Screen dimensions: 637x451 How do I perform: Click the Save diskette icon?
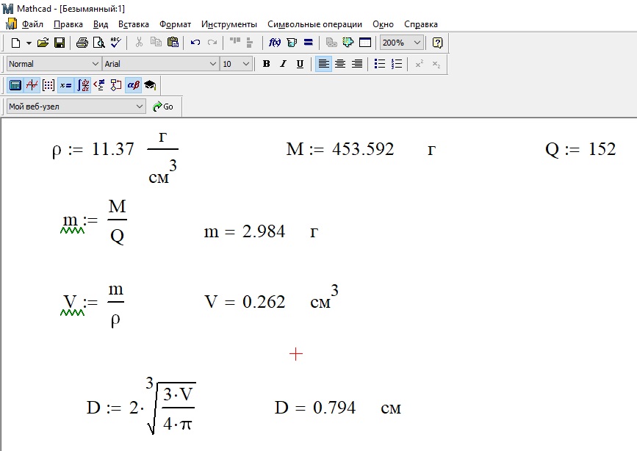click(60, 43)
